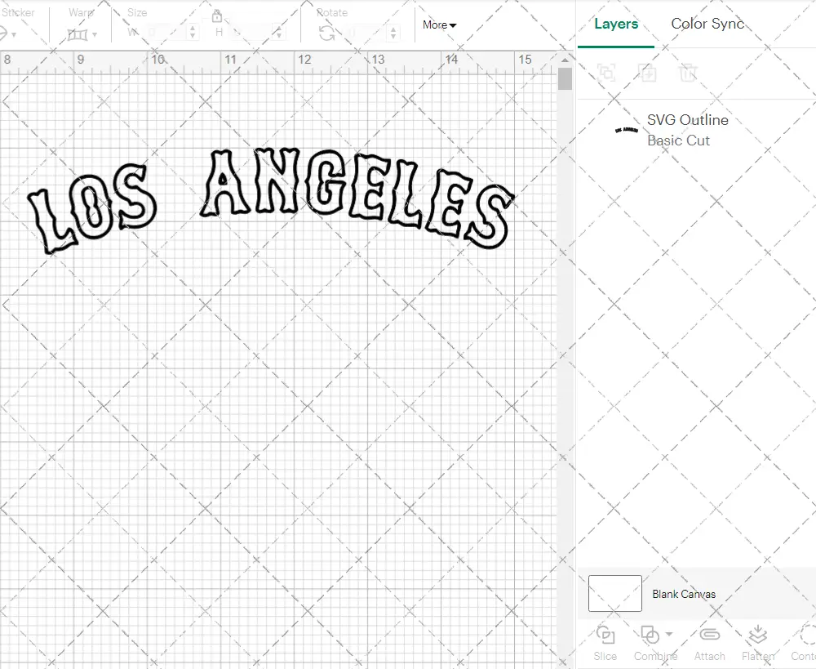Click the Height size input field
This screenshot has width=816, height=669.
252,33
